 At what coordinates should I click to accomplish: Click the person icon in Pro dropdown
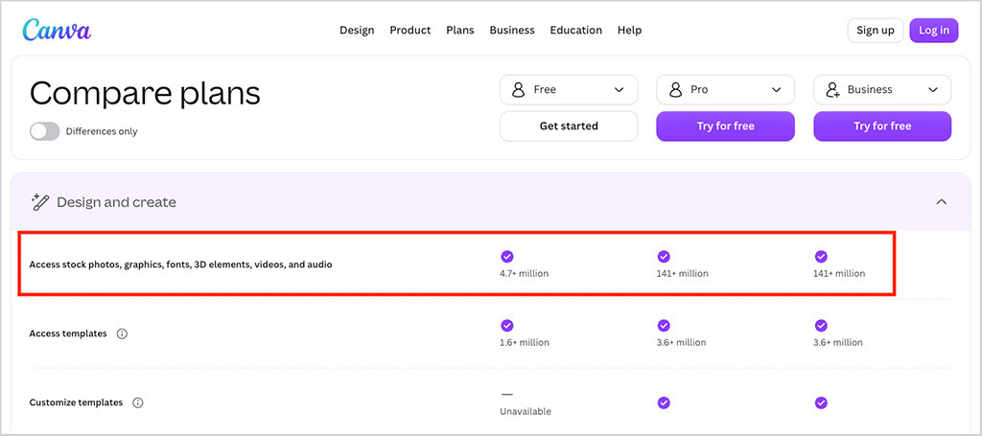[675, 89]
